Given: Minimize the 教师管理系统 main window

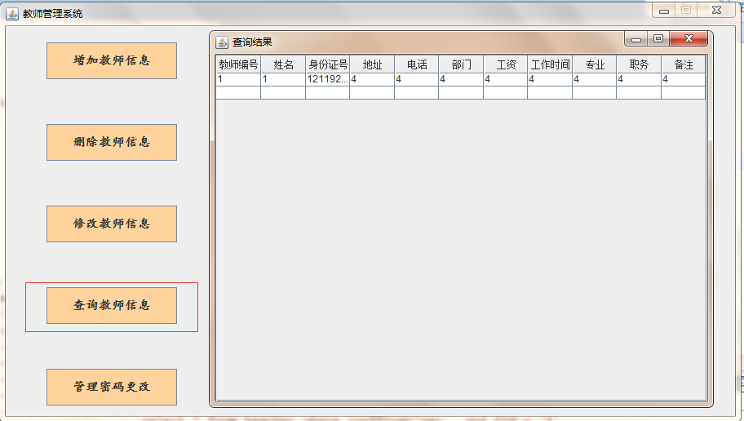Looking at the screenshot, I should tap(664, 11).
